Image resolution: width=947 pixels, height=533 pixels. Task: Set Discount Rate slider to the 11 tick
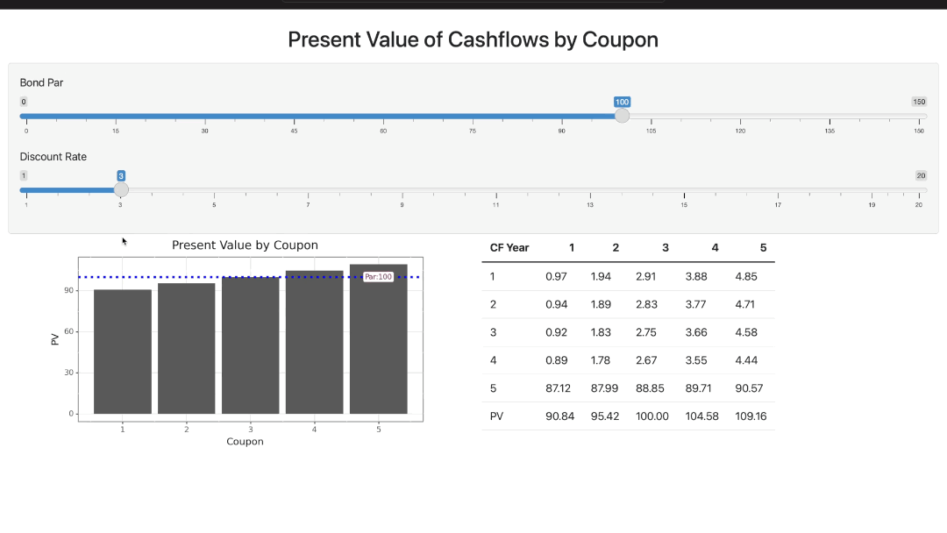[496, 189]
